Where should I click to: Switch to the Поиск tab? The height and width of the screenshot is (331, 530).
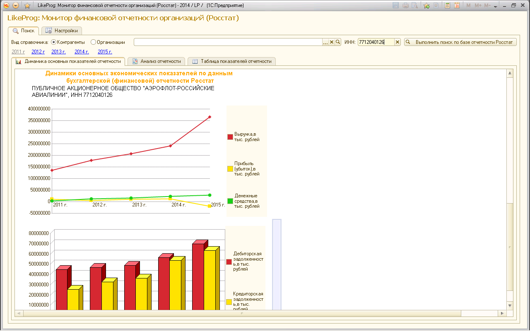tap(24, 31)
